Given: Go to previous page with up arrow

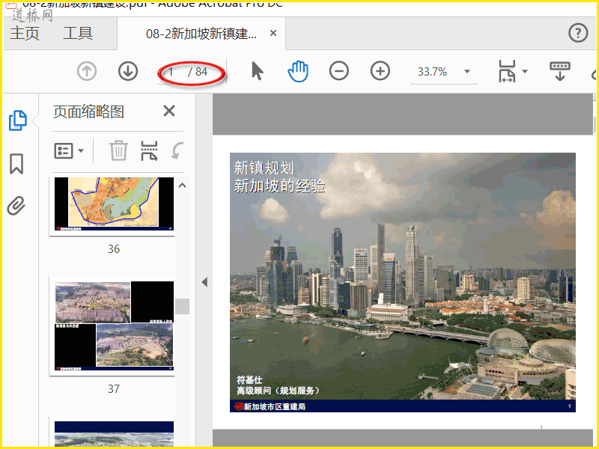Looking at the screenshot, I should click(87, 71).
